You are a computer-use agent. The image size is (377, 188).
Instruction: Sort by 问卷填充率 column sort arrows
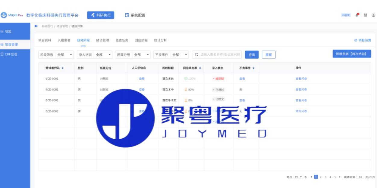click(200, 68)
